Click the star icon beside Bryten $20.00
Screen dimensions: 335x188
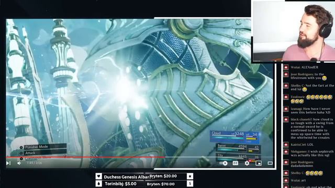point(189,177)
